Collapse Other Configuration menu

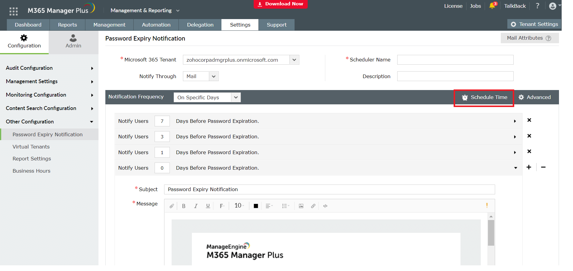point(49,122)
